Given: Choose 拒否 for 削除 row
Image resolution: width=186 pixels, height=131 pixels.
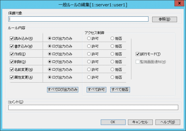Looking at the screenshot, I should (x=112, y=62).
